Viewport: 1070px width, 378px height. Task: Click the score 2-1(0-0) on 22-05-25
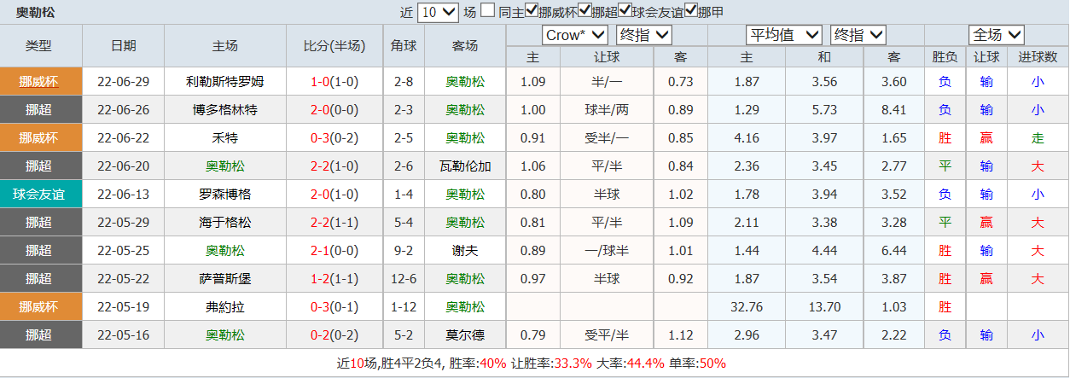pyautogui.click(x=334, y=251)
